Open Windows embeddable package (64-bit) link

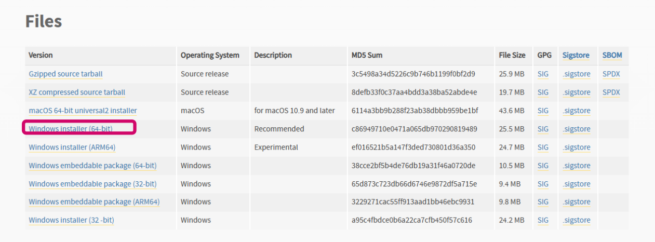pyautogui.click(x=92, y=166)
